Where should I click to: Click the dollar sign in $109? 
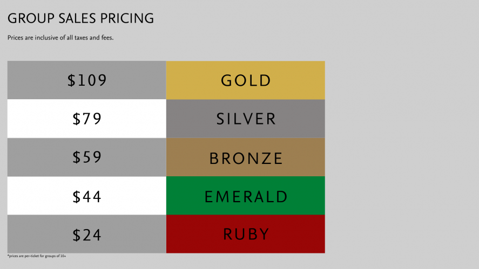pyautogui.click(x=71, y=80)
